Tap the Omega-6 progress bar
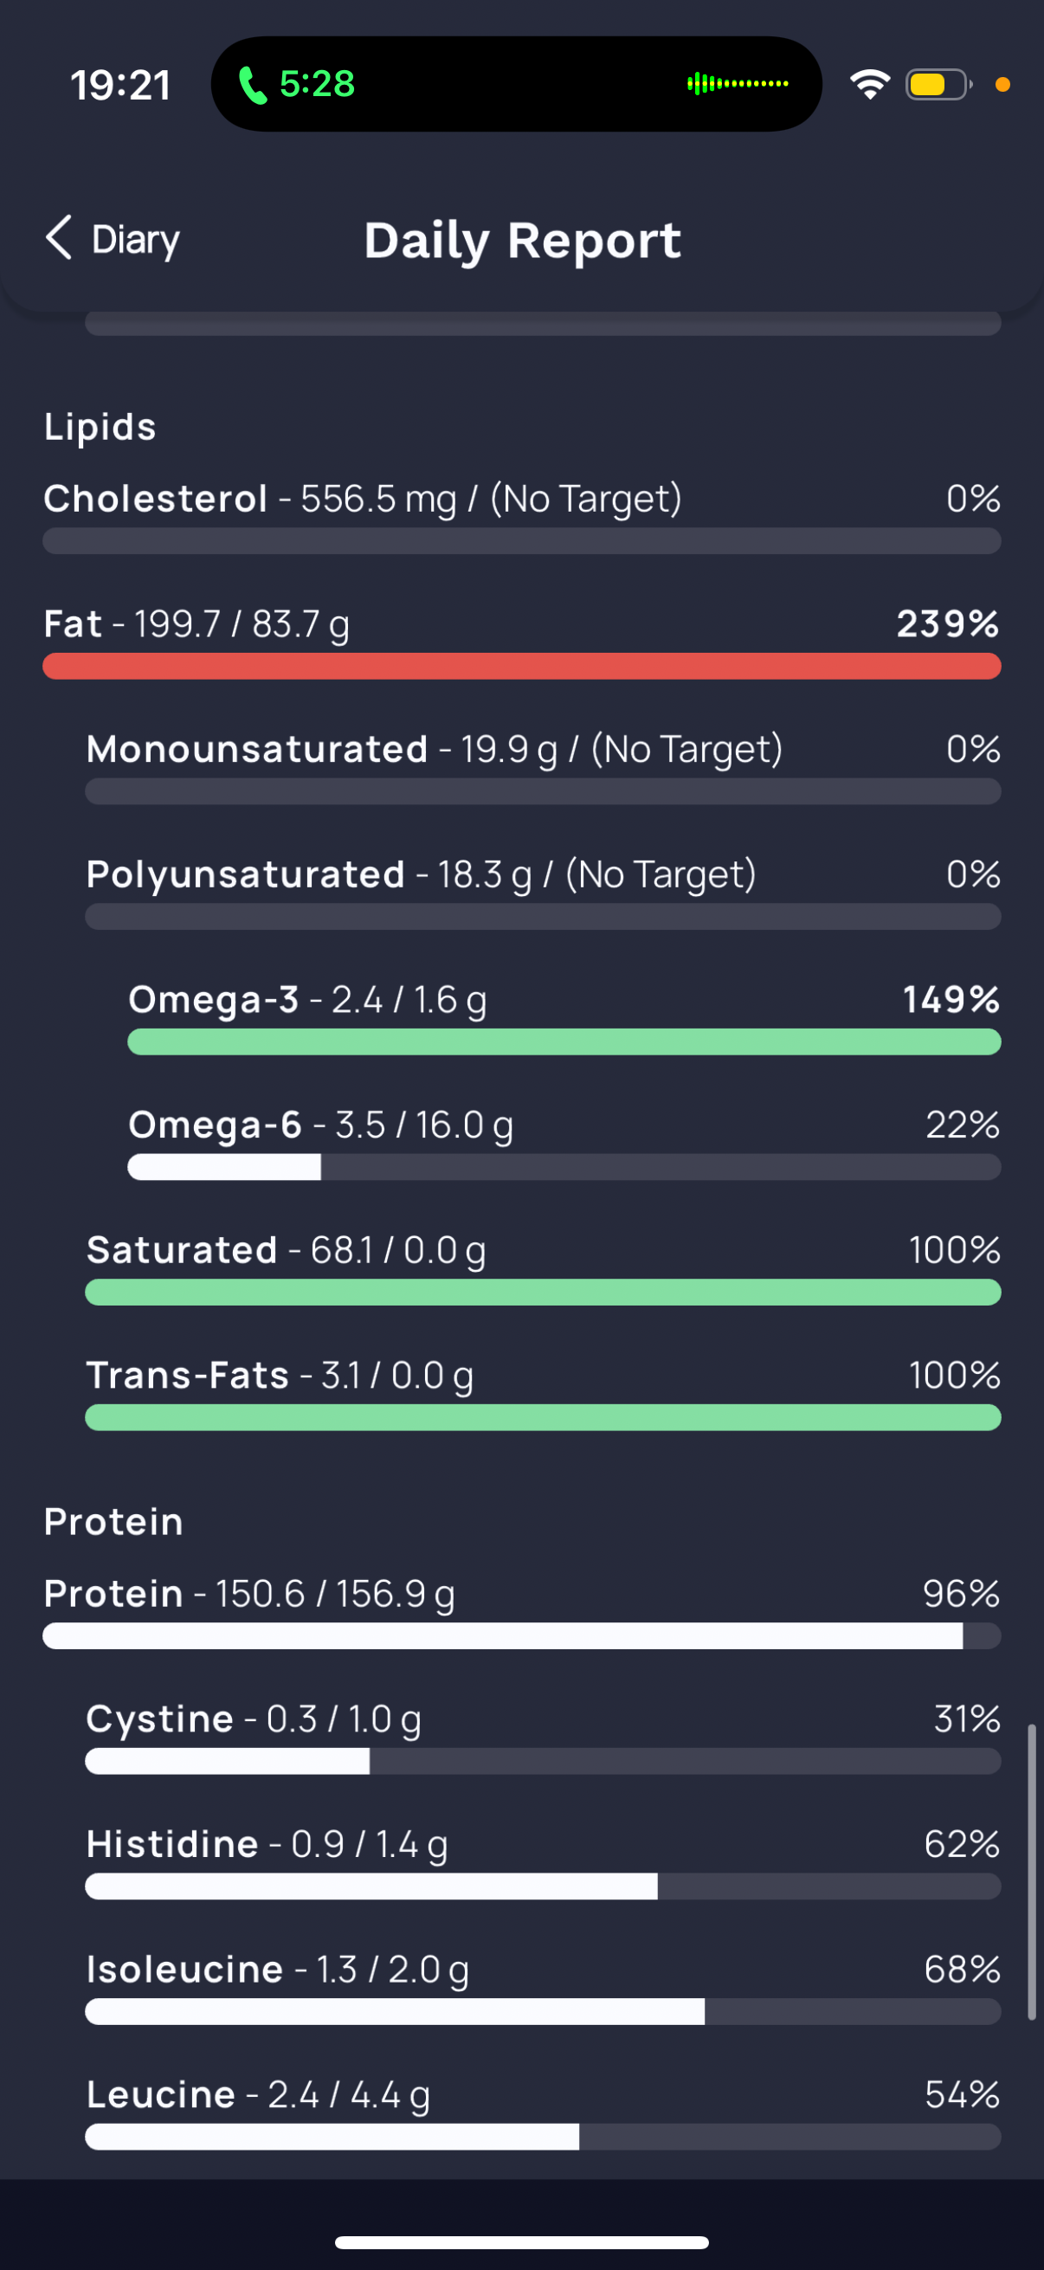 tap(564, 1168)
